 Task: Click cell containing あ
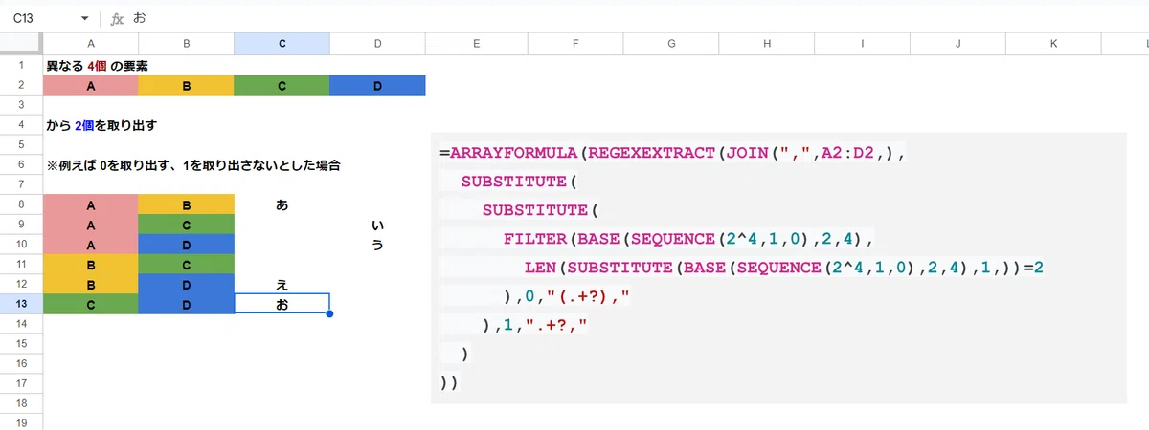point(282,204)
